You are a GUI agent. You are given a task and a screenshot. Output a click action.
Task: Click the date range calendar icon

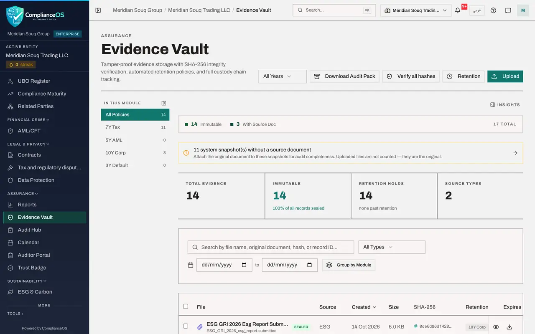click(x=191, y=265)
